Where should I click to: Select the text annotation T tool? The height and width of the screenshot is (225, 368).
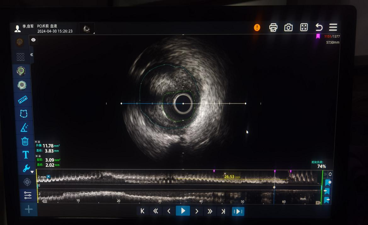[25, 155]
